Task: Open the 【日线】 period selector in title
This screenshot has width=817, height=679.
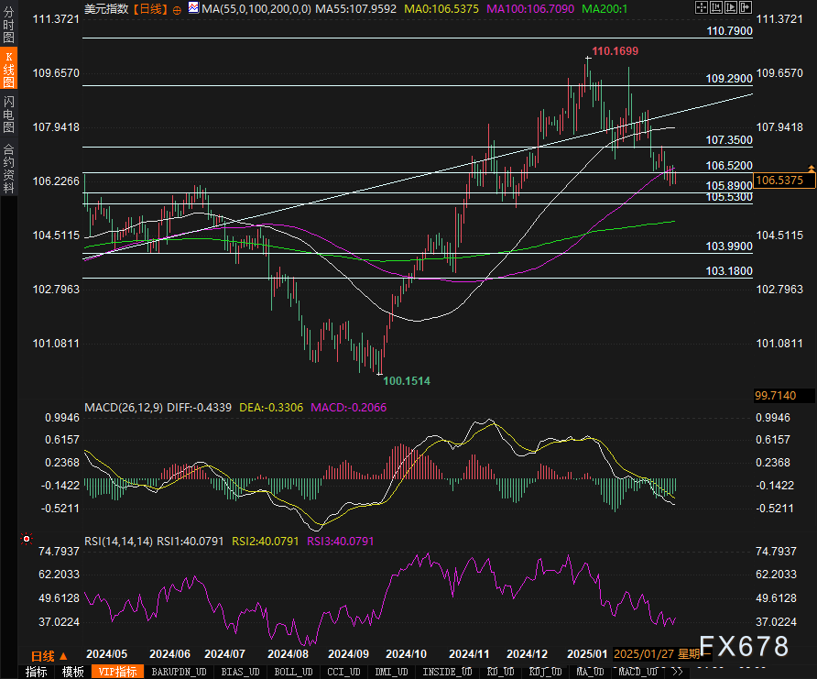Action: pyautogui.click(x=148, y=8)
